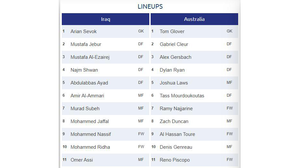Click Alex Gersbach name
Image resolution: width=299 pixels, height=168 pixels.
(175, 57)
